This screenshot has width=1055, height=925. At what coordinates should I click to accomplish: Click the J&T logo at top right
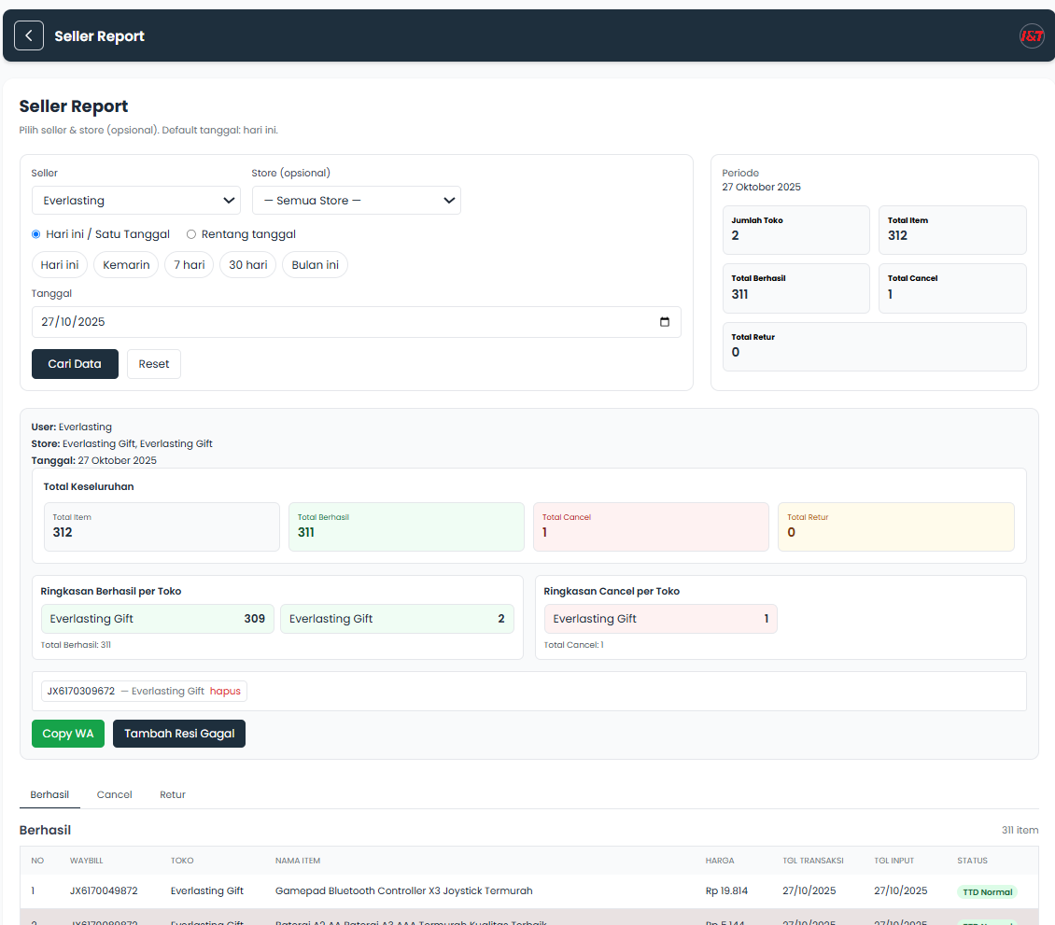[x=1032, y=35]
